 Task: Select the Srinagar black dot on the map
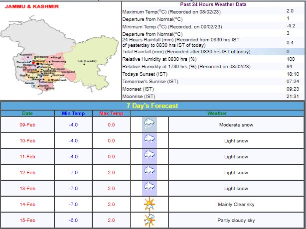point(38,64)
